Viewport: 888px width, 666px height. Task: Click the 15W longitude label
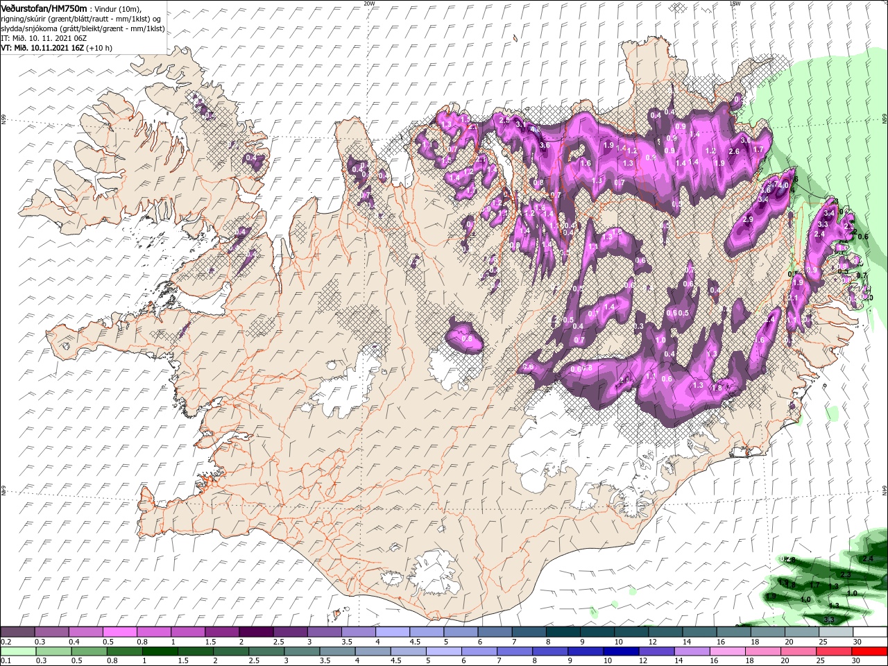(x=735, y=3)
